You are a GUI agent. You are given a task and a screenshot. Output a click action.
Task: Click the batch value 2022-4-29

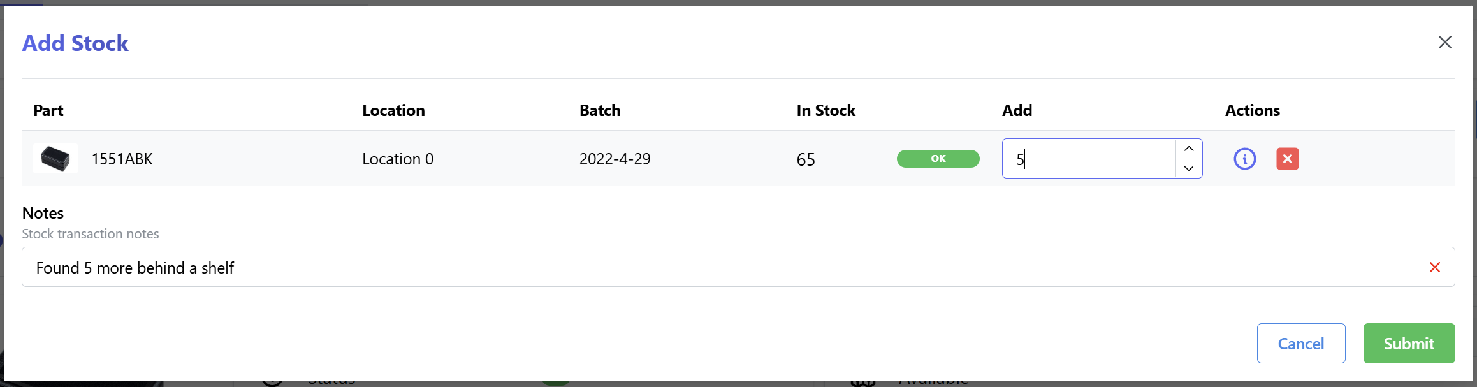[x=615, y=159]
